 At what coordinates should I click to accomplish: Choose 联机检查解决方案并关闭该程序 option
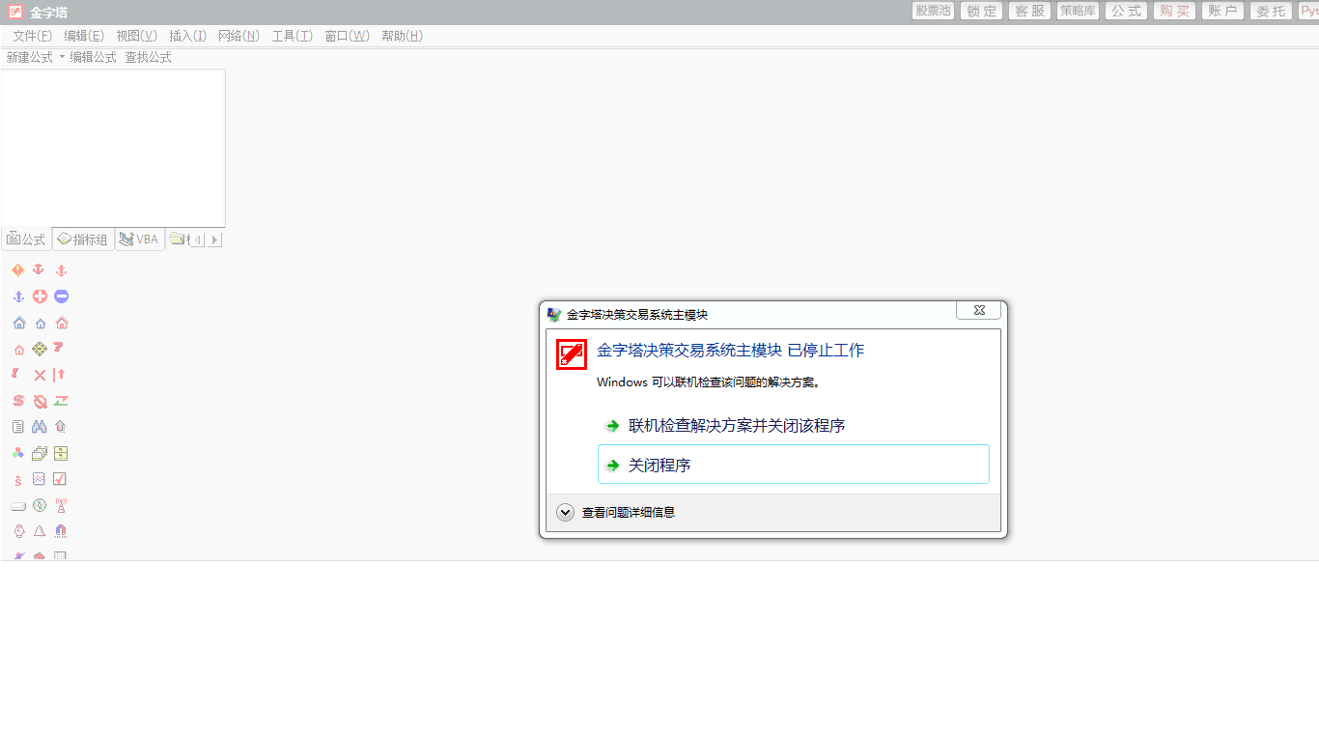[794, 426]
